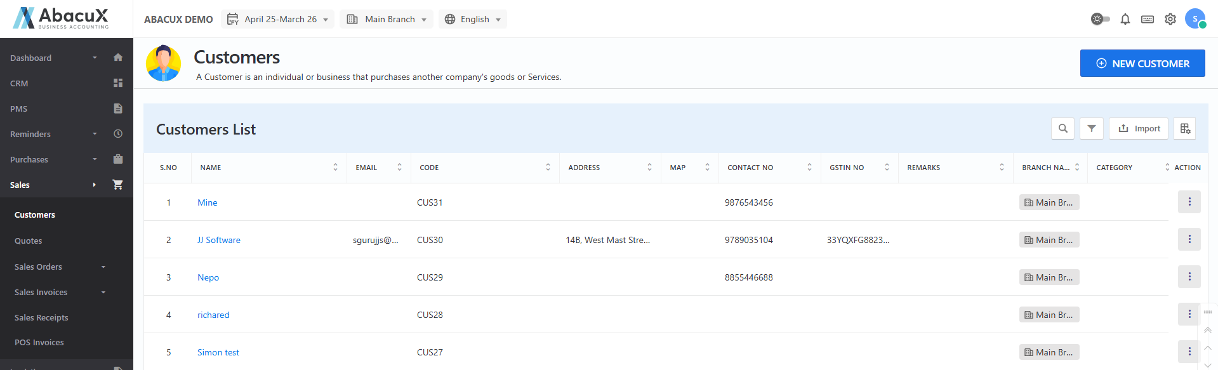Image resolution: width=1218 pixels, height=370 pixels.
Task: Sort the table by Name column
Action: (x=335, y=168)
